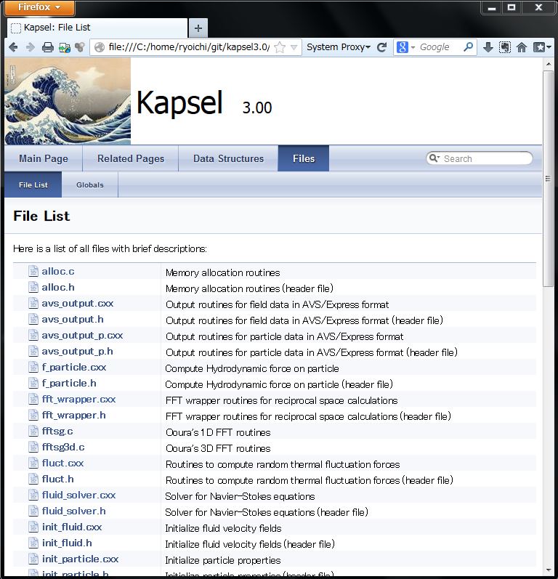The height and width of the screenshot is (579, 558).
Task: Reload the page with refresh icon
Action: (x=380, y=47)
